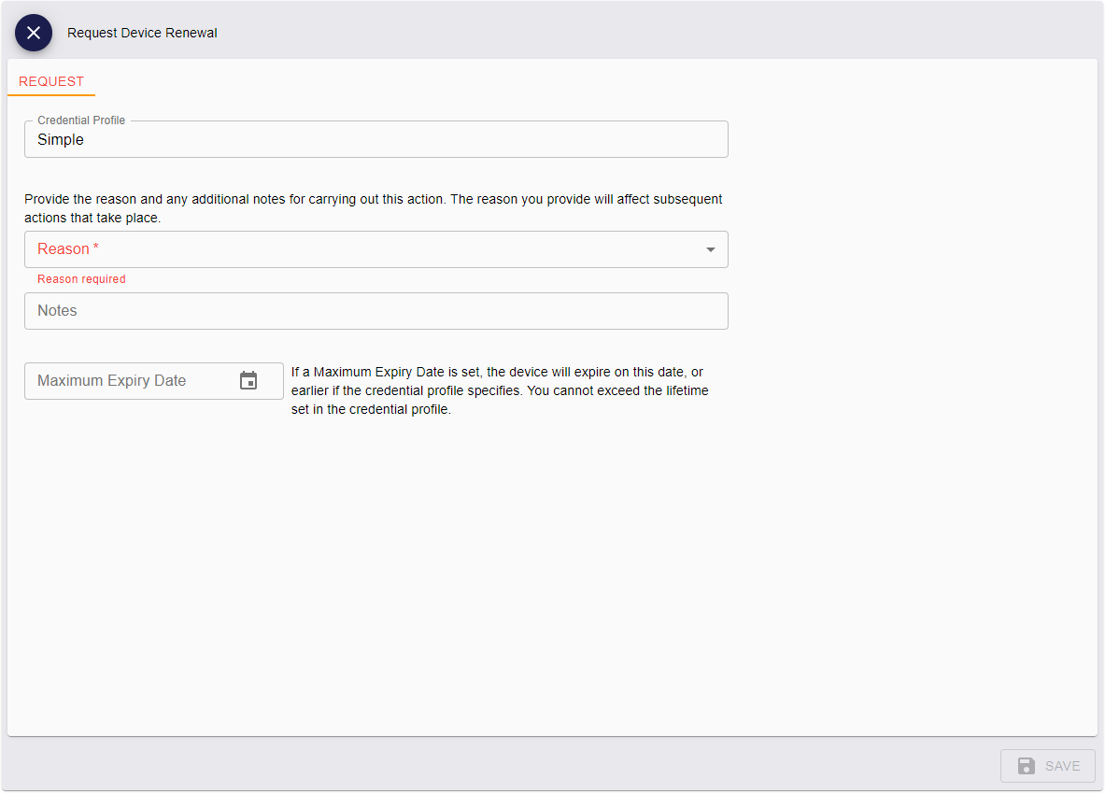This screenshot has width=1105, height=793.
Task: Click the 'Credential Profile' floating label
Action: tap(81, 120)
